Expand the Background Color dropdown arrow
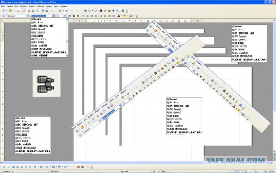Viewport: 276px width, 173px height. [134, 16]
